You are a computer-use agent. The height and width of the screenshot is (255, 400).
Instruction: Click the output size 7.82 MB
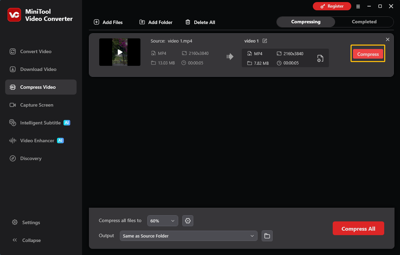pyautogui.click(x=261, y=63)
